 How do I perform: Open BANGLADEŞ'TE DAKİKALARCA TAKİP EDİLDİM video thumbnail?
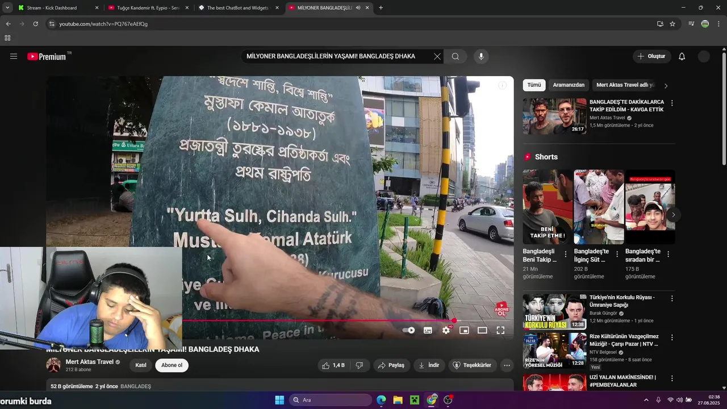tap(555, 116)
